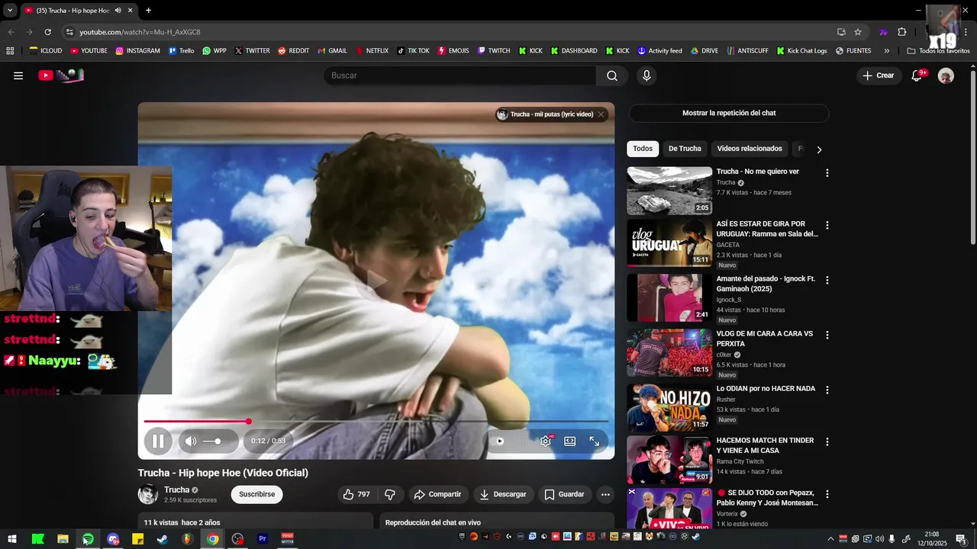The width and height of the screenshot is (977, 549).
Task: Open options for Lo ODIAN por no HACER NADA
Action: (x=827, y=390)
